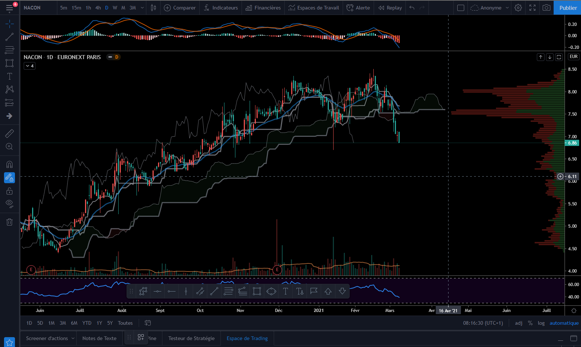Click the June earnings E marker
The image size is (581, 347).
coord(31,270)
